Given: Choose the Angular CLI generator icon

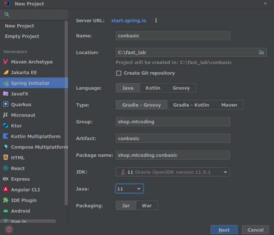Looking at the screenshot, I should click(x=6, y=189).
